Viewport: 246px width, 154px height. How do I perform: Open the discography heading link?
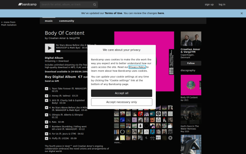[188, 70]
